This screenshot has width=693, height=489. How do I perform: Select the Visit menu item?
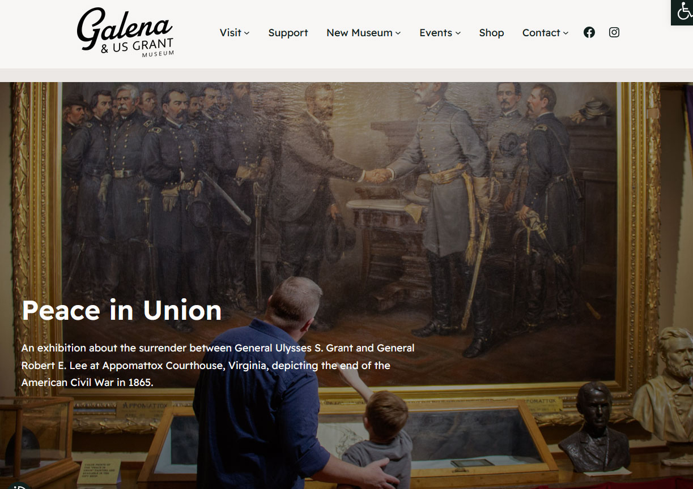click(x=231, y=33)
